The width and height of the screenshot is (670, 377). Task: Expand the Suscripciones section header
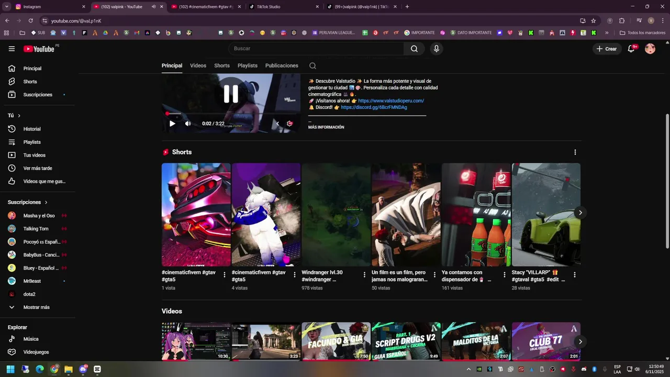[x=27, y=202]
